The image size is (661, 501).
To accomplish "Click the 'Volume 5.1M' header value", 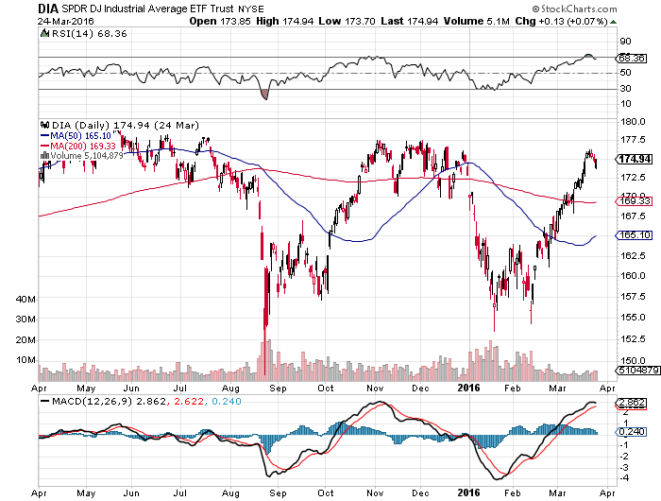I will point(477,21).
